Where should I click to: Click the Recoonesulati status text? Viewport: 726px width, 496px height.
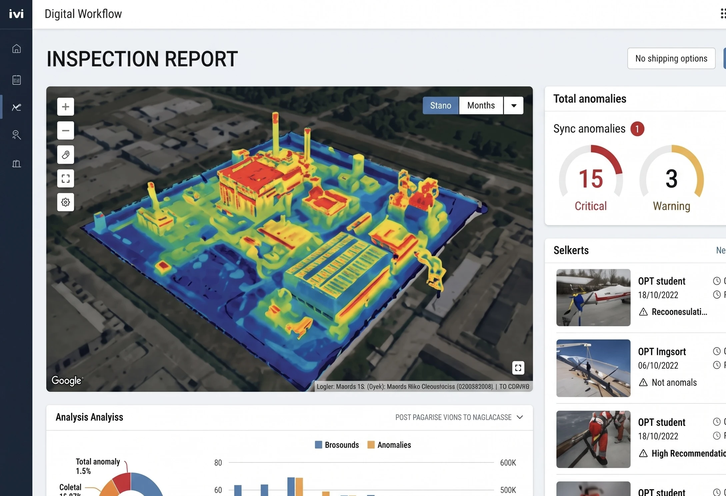(679, 312)
